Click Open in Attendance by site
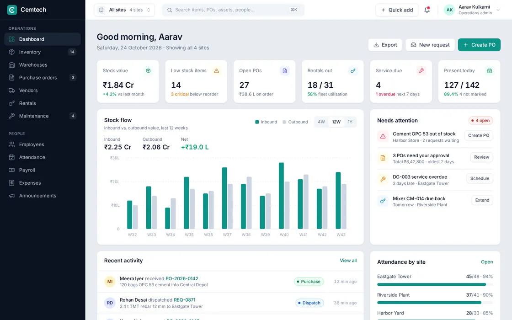512x320 pixels. click(487, 262)
